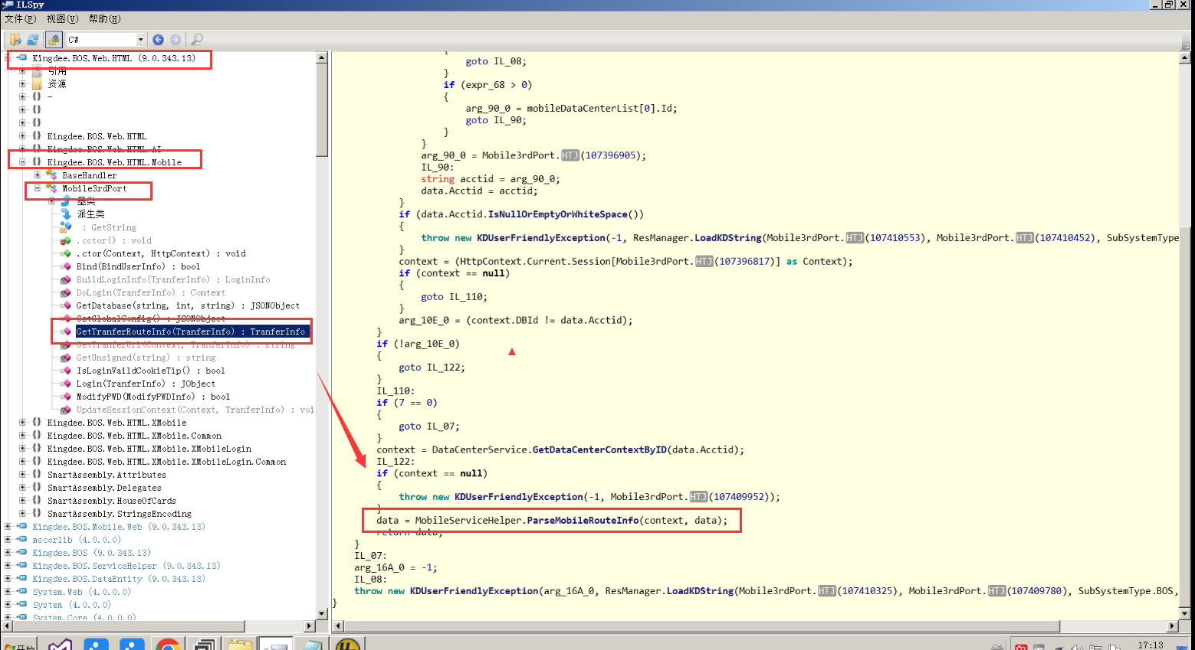Click the tree panel vertical scrollbar thumb
Screen dimensions: 1195x650
point(322,110)
